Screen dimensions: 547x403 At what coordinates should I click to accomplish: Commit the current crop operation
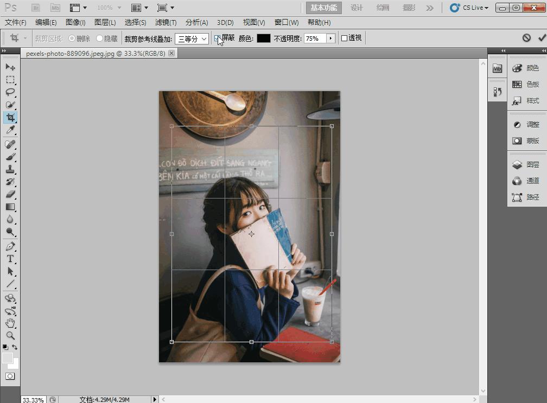[x=542, y=37]
